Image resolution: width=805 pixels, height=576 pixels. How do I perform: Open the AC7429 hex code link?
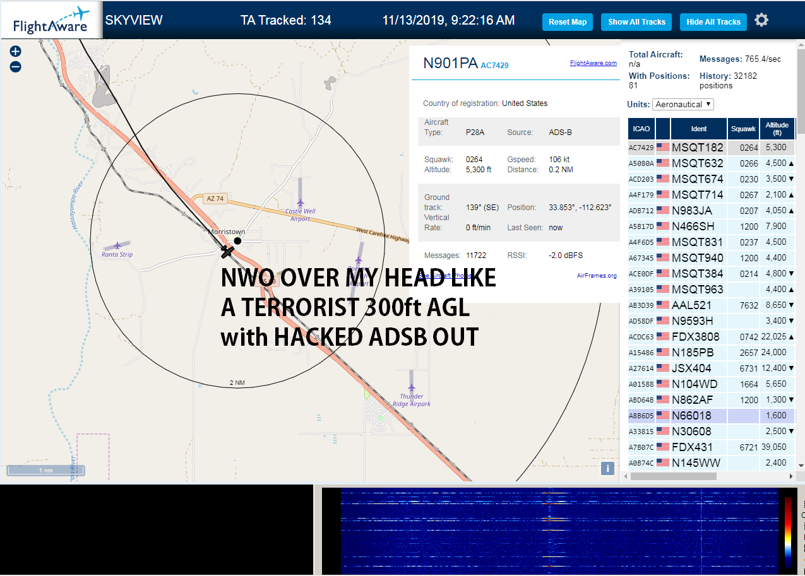494,66
